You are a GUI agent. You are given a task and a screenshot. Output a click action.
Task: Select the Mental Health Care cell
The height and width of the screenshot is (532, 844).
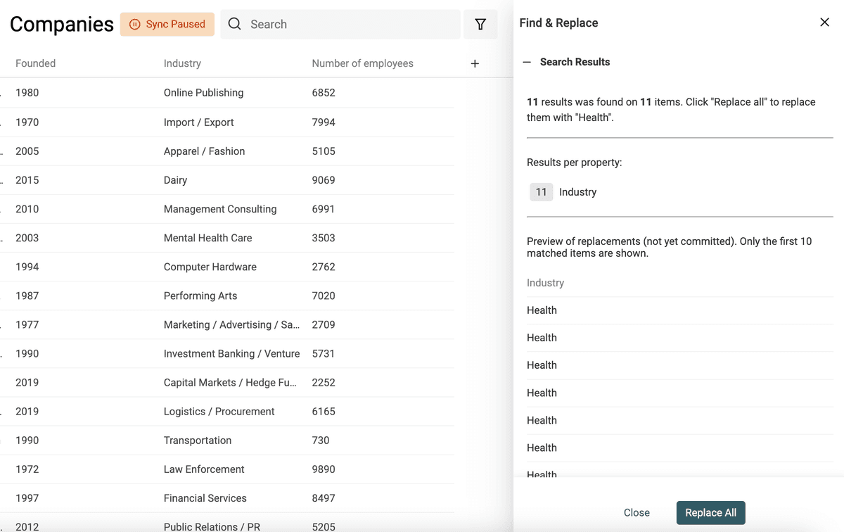207,238
